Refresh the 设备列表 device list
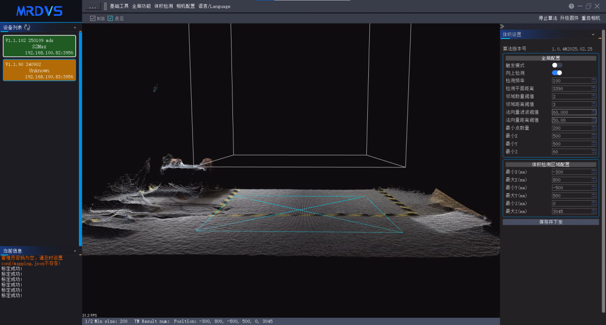Image resolution: width=606 pixels, height=325 pixels. tap(27, 28)
